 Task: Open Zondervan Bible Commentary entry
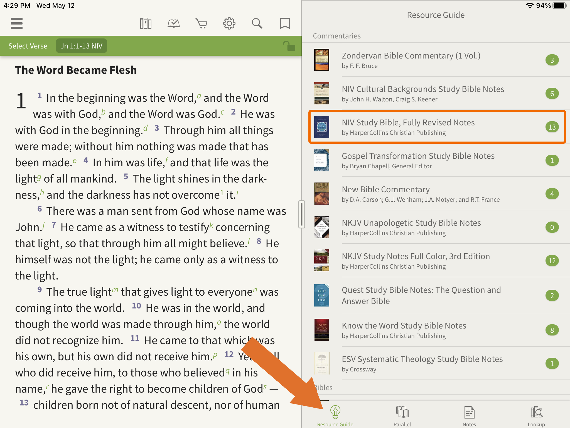(436, 60)
